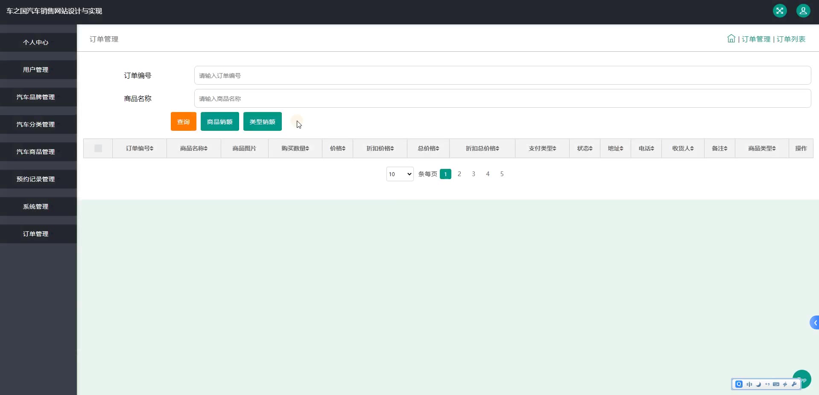Sort table by 电话 column
Screen dimensions: 819x395
tap(646, 148)
